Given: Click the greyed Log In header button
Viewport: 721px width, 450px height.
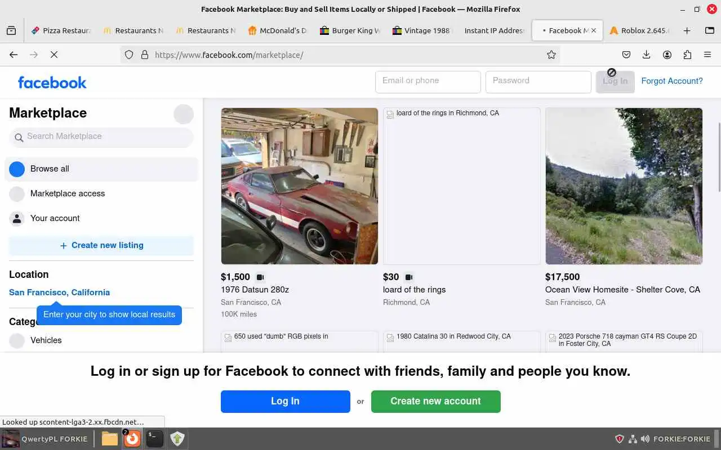Looking at the screenshot, I should pyautogui.click(x=615, y=82).
